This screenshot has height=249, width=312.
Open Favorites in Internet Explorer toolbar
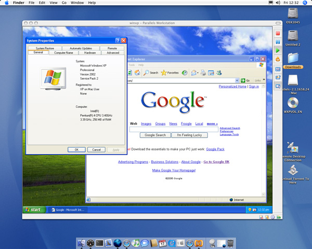170,73
